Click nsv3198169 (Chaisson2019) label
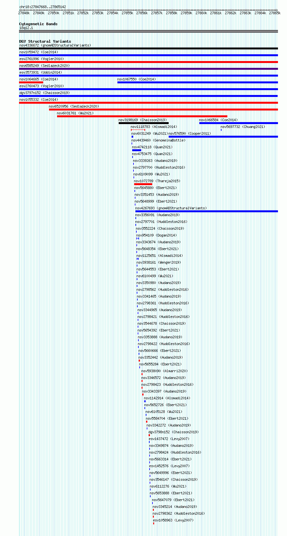This screenshot has width=287, height=536. pyautogui.click(x=143, y=120)
